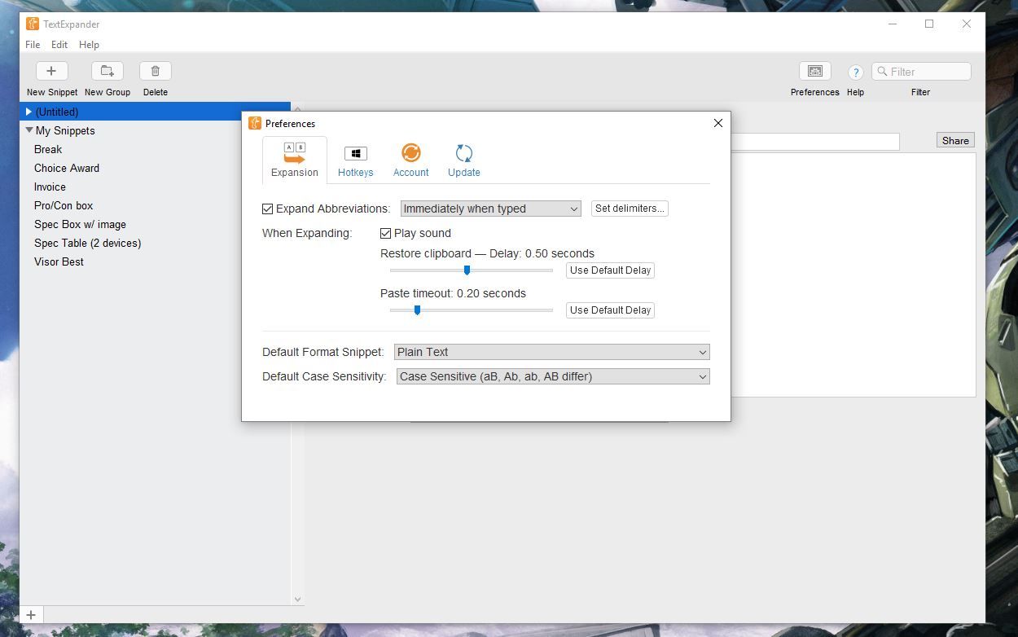Open the Default Format Snippet dropdown
Viewport: 1018px width, 637px height.
click(552, 352)
